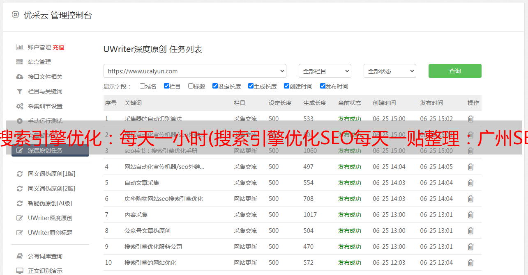Image resolution: width=528 pixels, height=275 pixels.
Task: Click the 深度原创任务 edit icon
Action: [x=19, y=150]
